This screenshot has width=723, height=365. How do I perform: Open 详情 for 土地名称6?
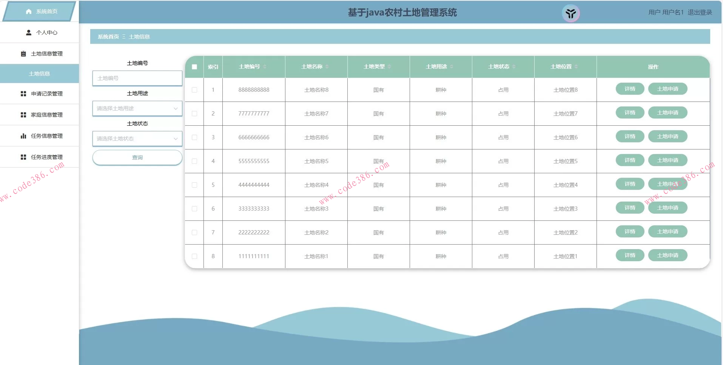click(x=630, y=137)
